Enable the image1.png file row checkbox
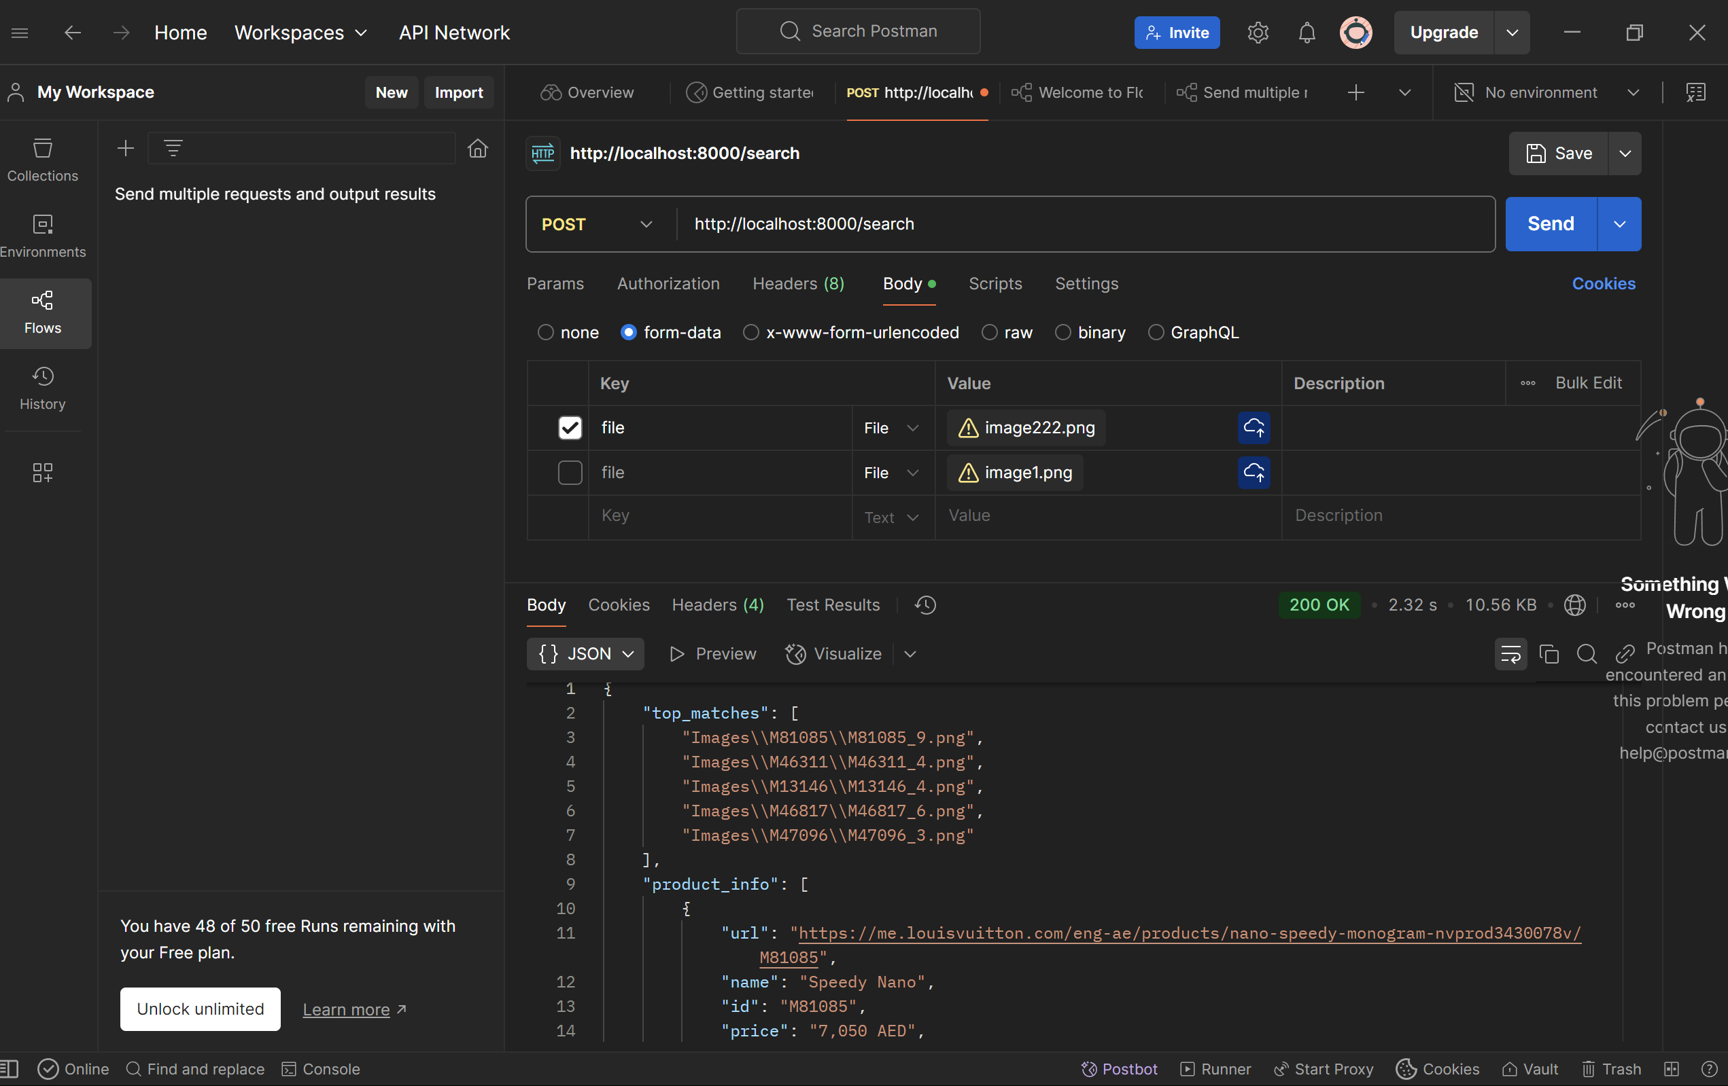 (570, 473)
